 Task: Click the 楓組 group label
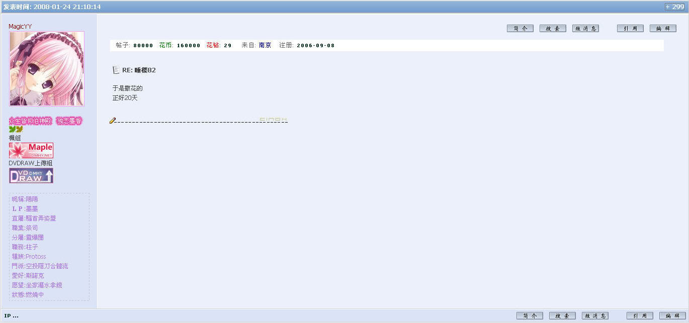[x=15, y=138]
